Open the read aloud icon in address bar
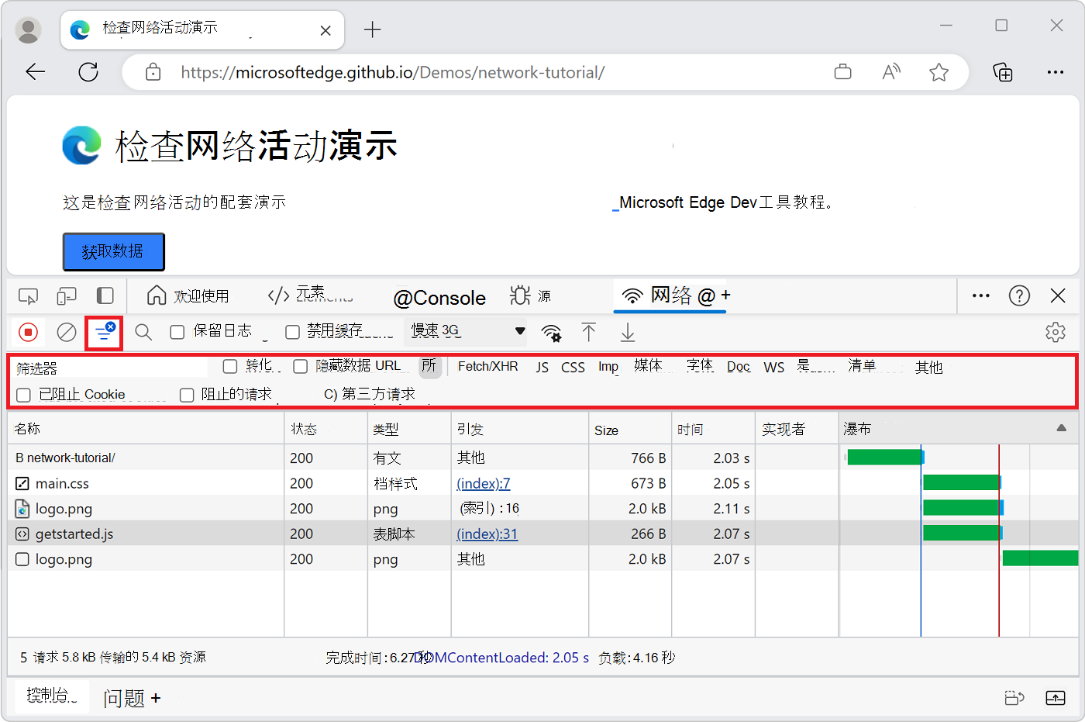Screen dimensions: 1085x722 891,72
